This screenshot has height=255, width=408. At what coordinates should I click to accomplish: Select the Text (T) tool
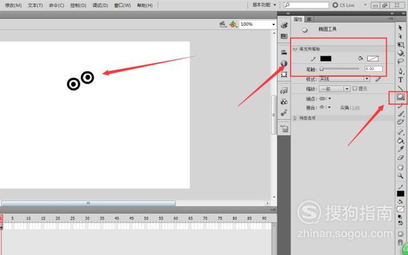400,80
